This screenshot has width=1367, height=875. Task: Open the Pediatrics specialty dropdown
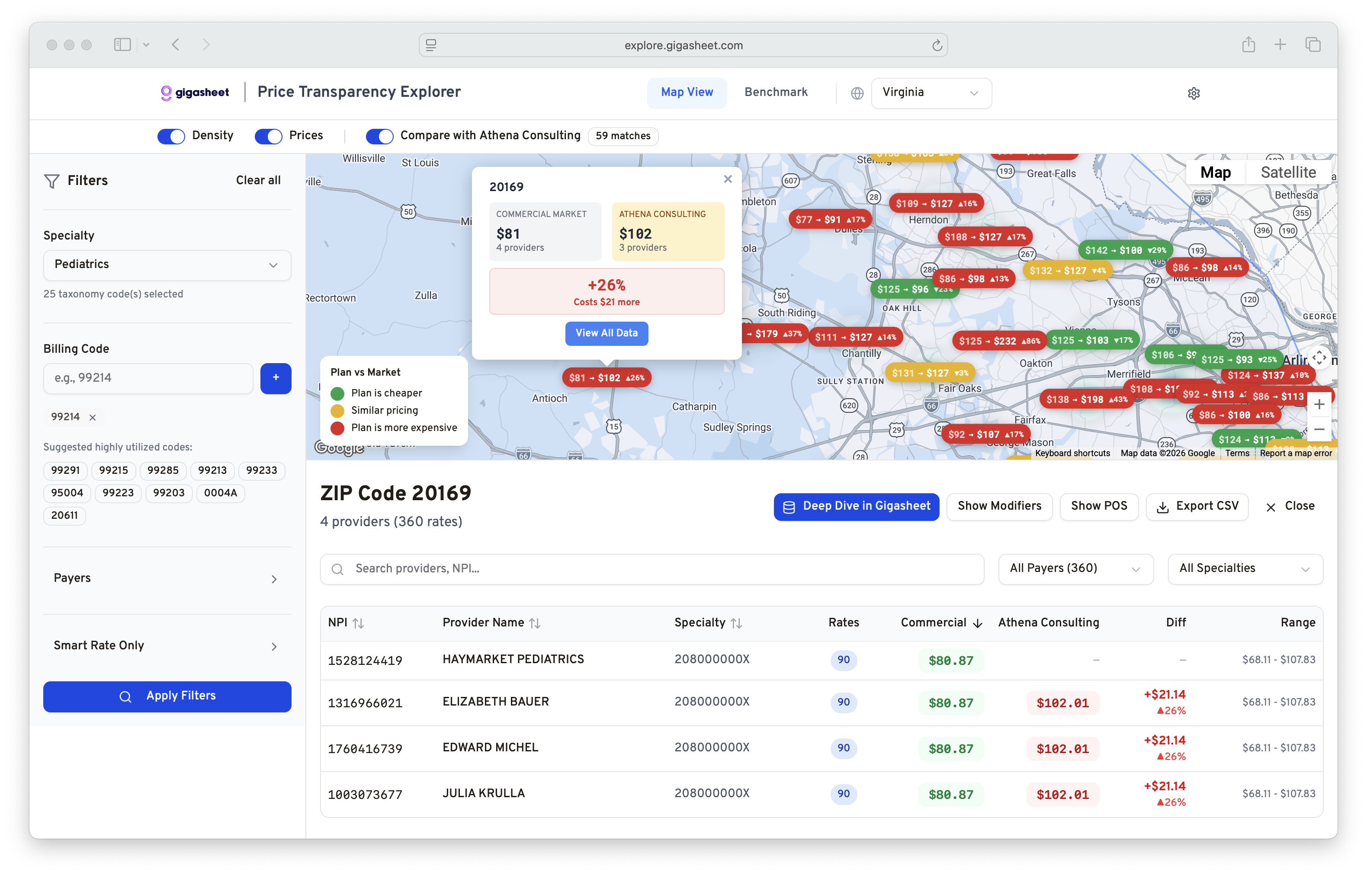pos(167,265)
